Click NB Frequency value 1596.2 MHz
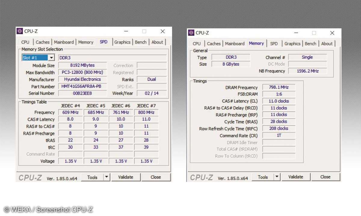 [x=307, y=71]
